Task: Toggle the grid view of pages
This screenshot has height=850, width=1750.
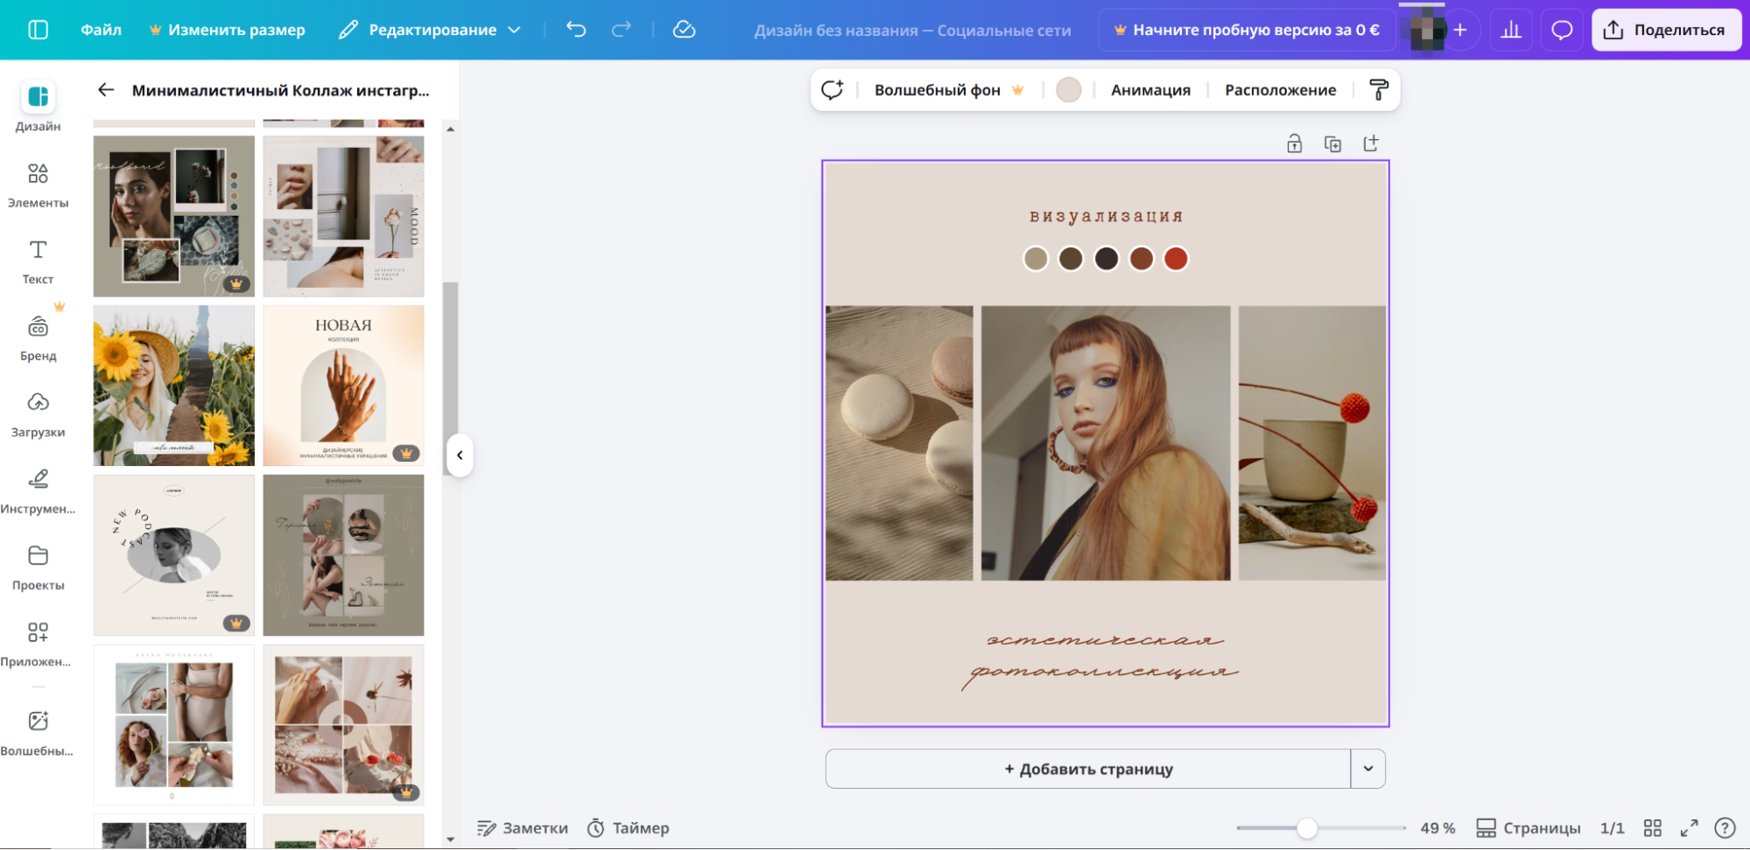Action: point(1652,828)
